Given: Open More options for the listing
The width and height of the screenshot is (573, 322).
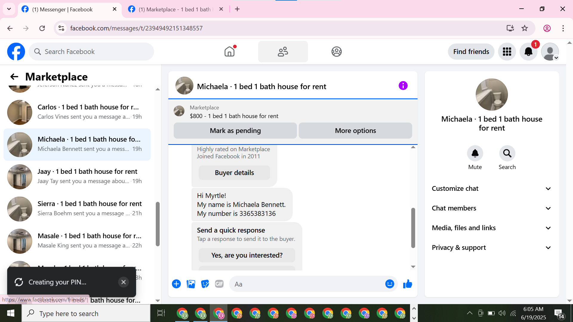Looking at the screenshot, I should (355, 131).
